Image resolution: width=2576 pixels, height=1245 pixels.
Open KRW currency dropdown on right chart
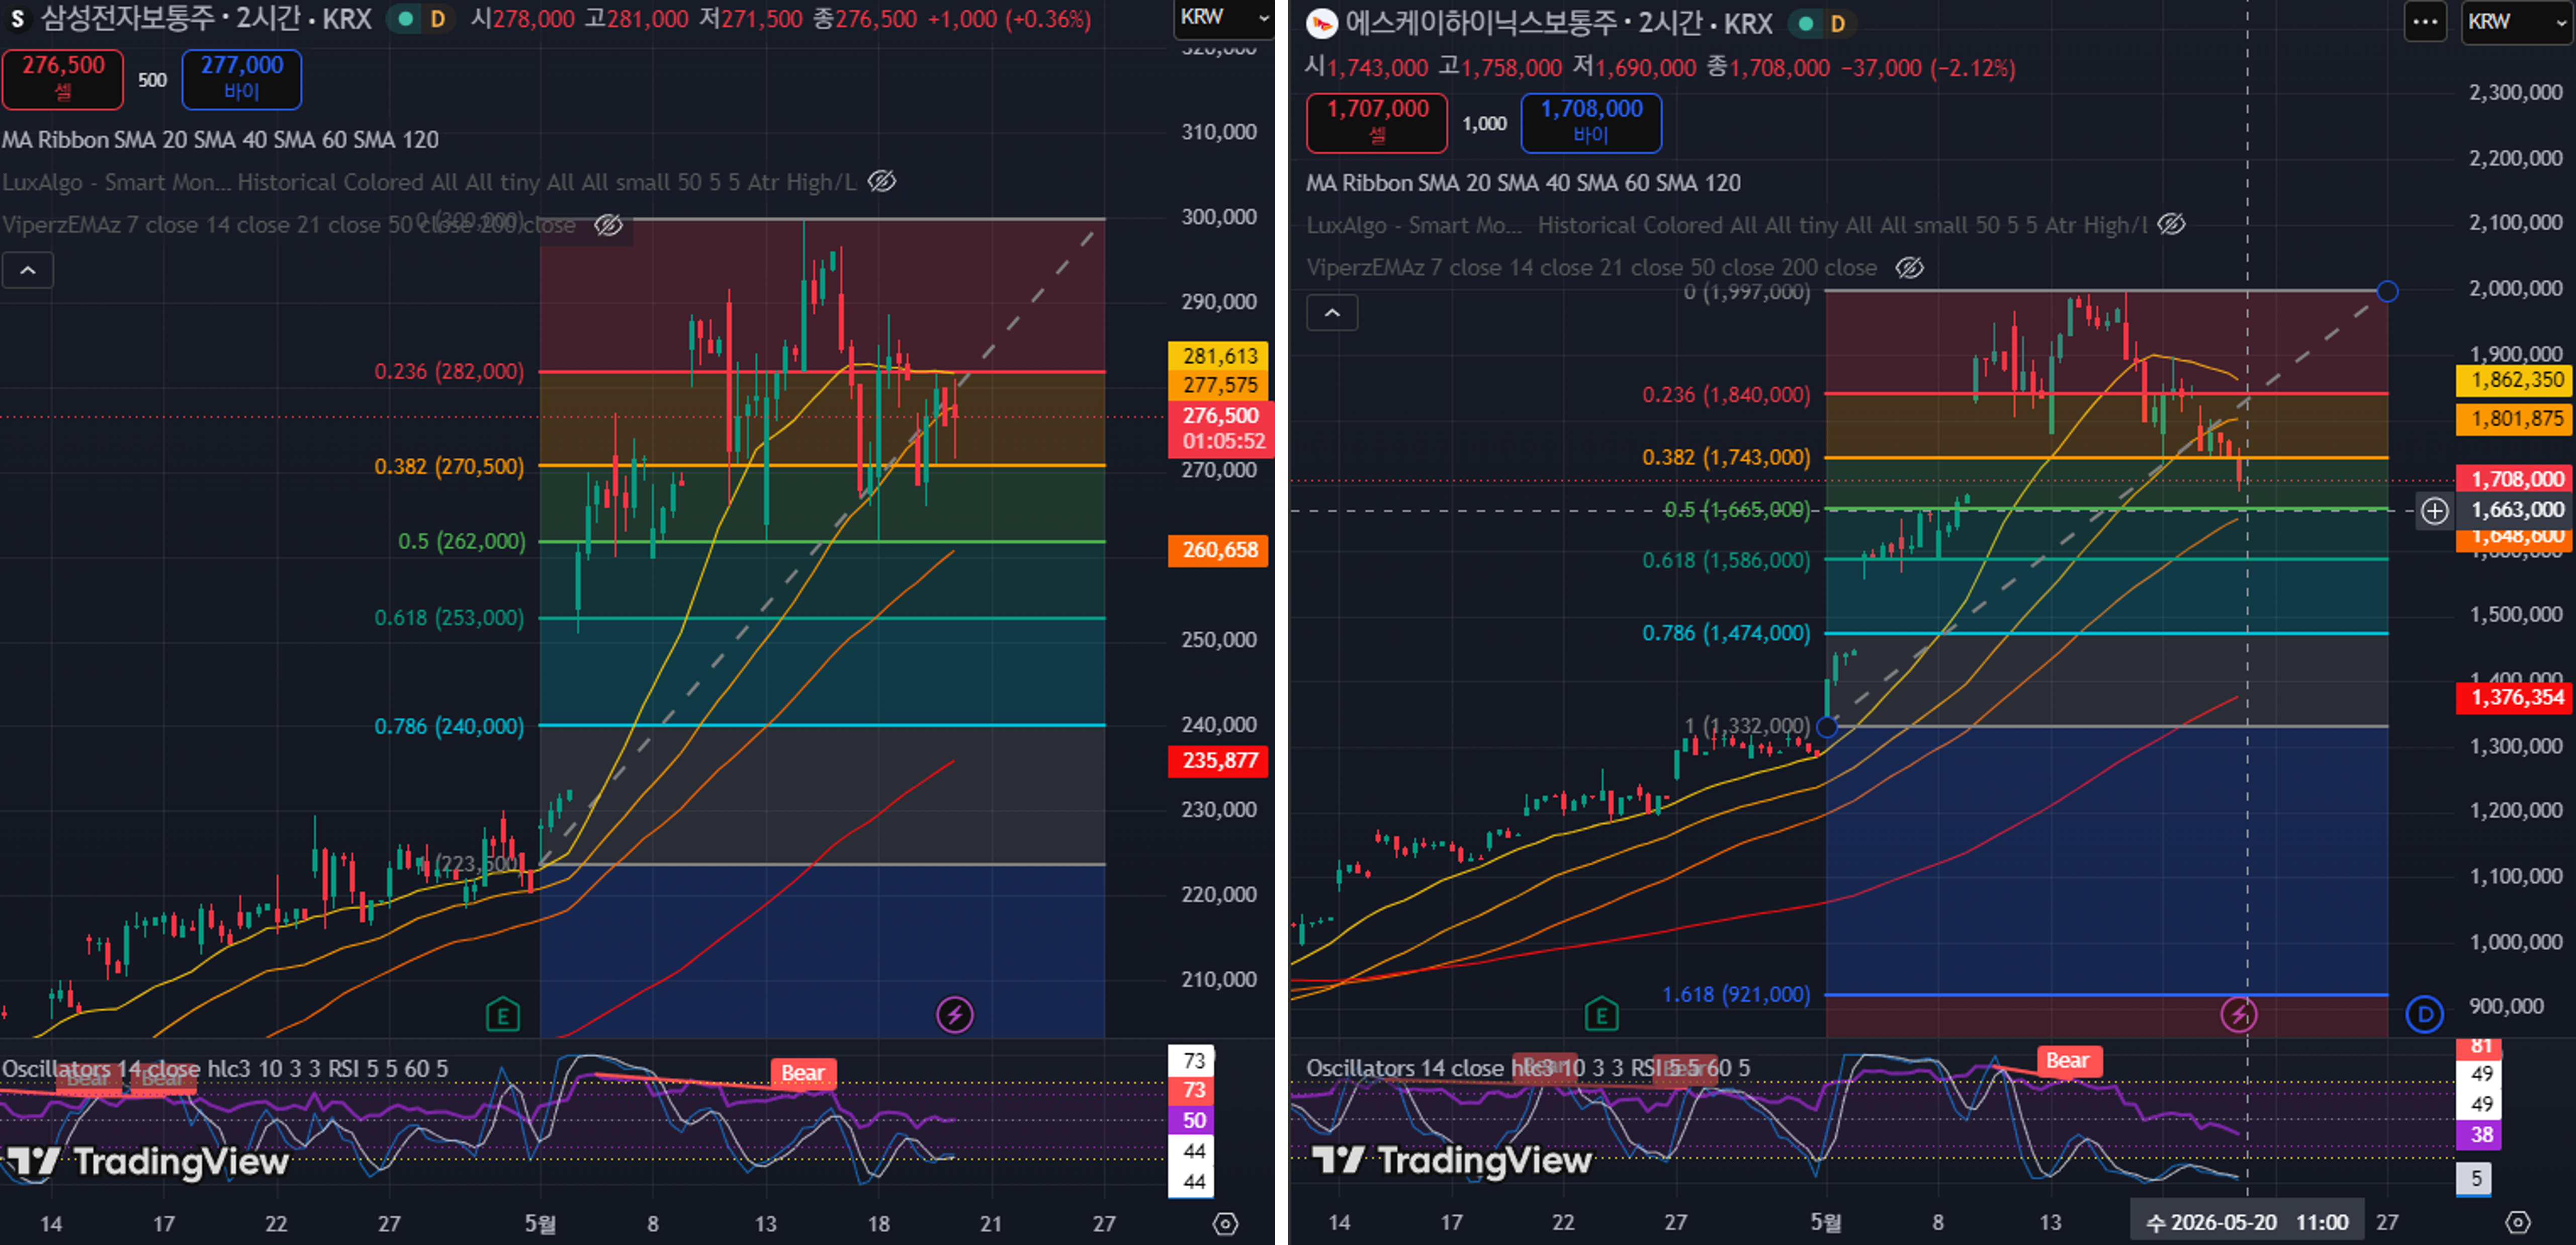point(2516,22)
